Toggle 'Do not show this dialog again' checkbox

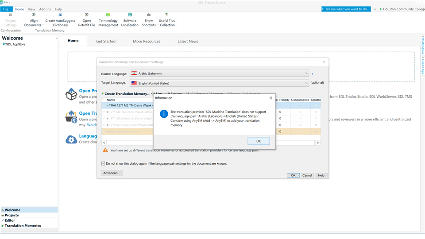pyautogui.click(x=103, y=163)
